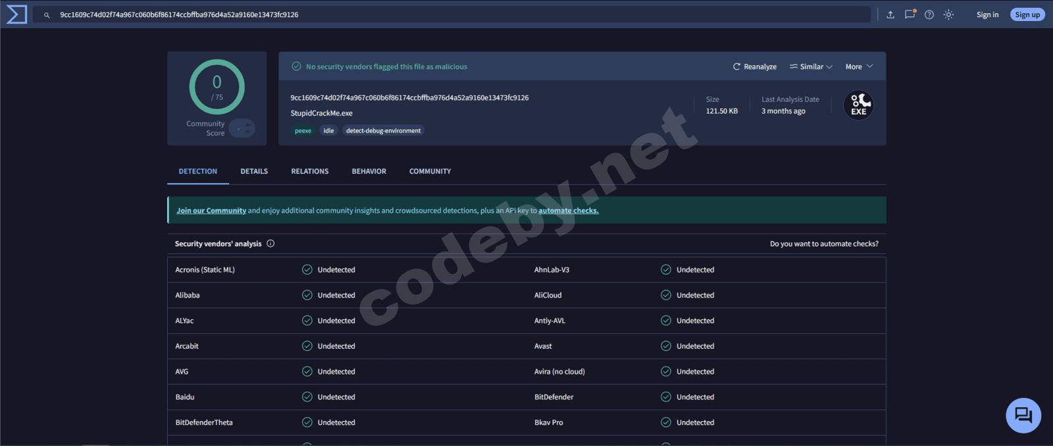Click the Bkav Pro vendor name
This screenshot has width=1053, height=446.
coord(549,423)
